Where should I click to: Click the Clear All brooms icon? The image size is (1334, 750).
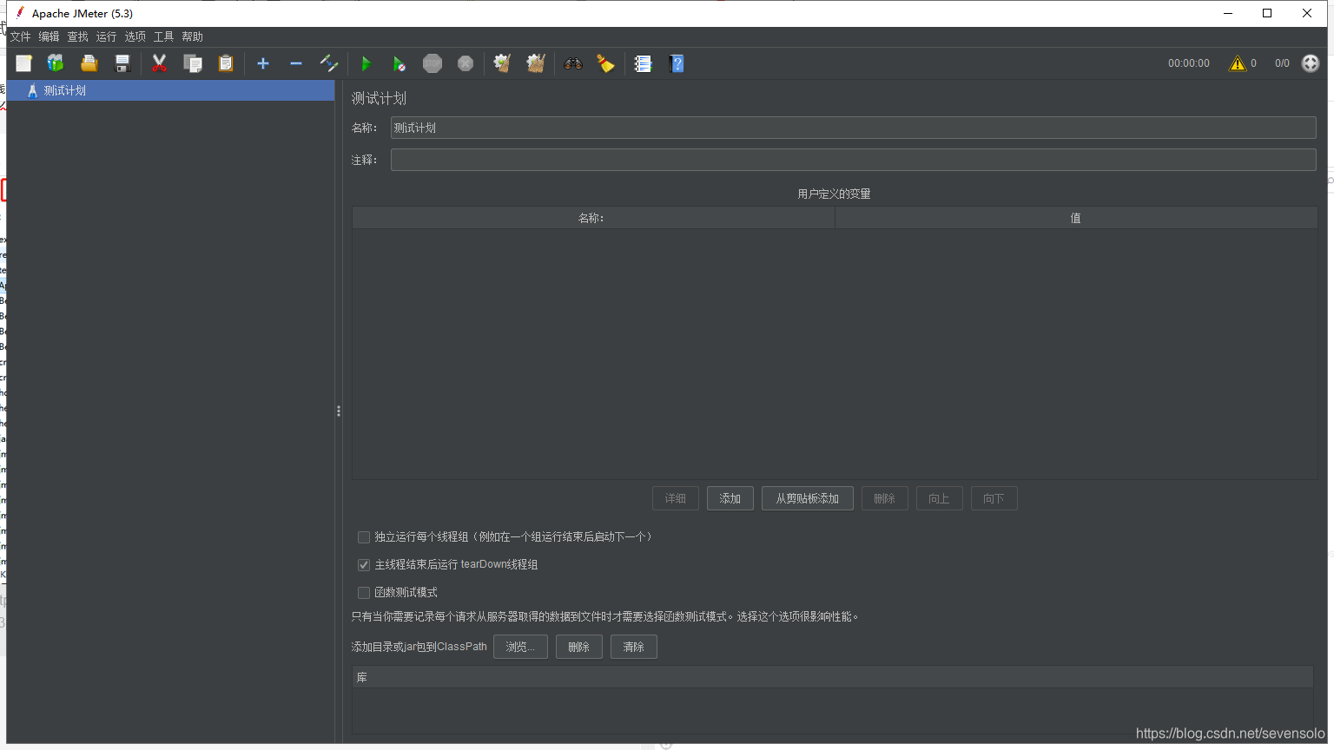[x=536, y=63]
